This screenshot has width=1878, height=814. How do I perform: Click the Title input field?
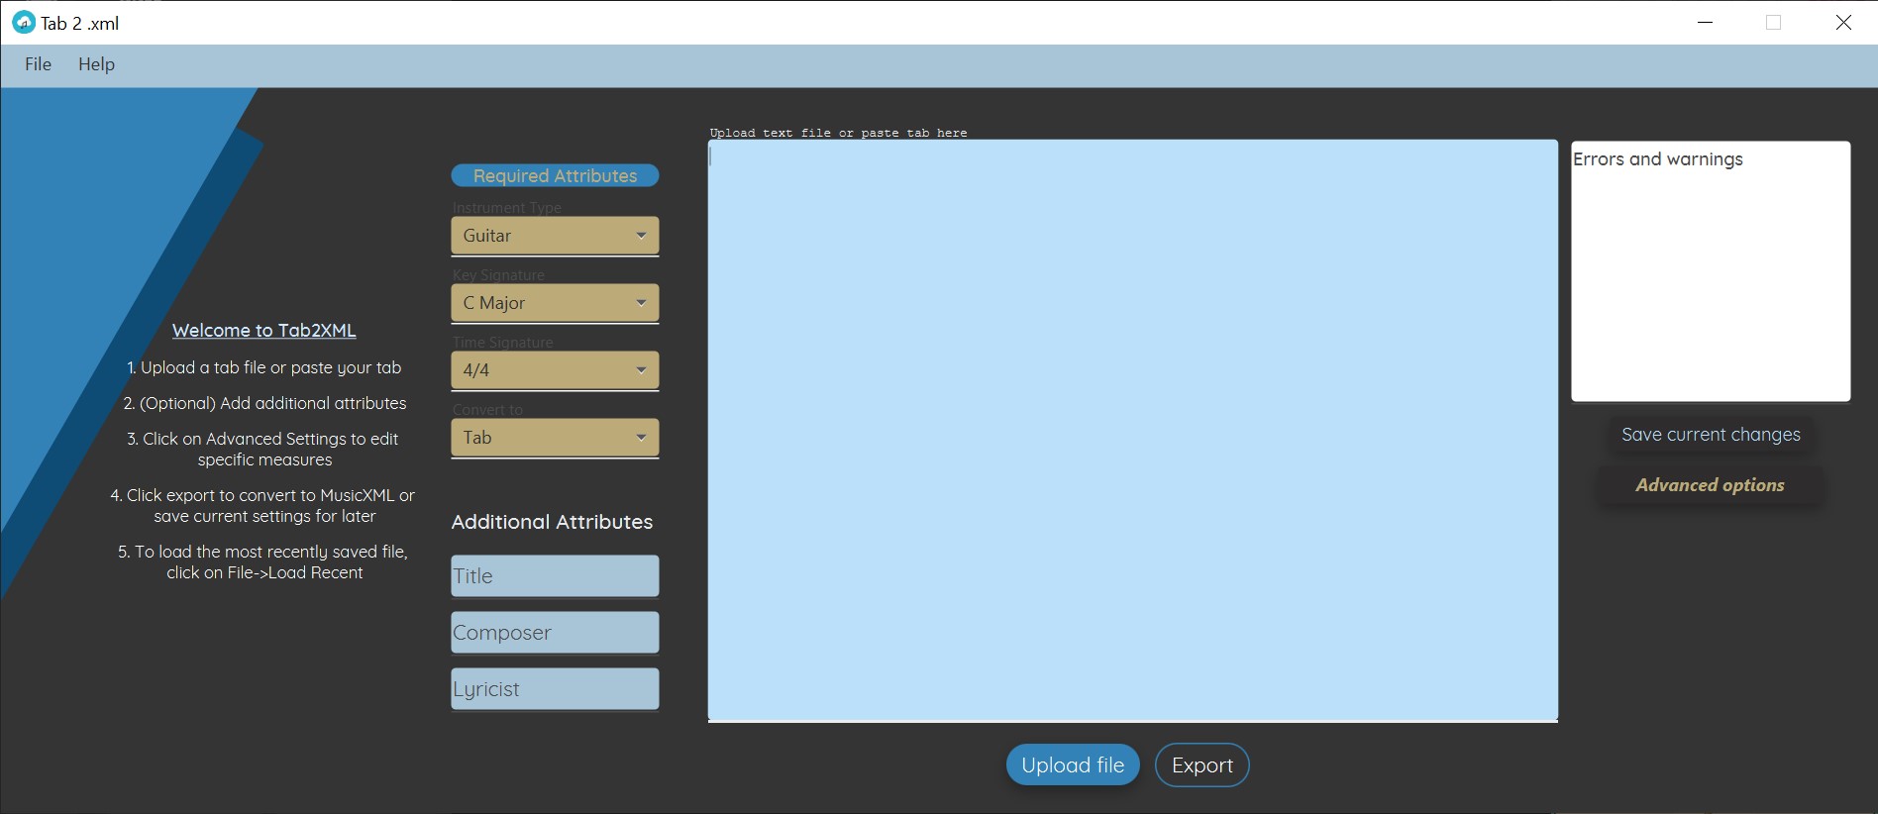[555, 576]
